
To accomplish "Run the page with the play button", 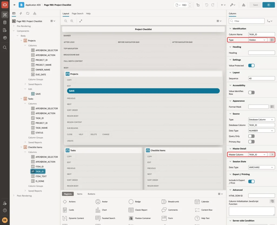I will (269, 5).
